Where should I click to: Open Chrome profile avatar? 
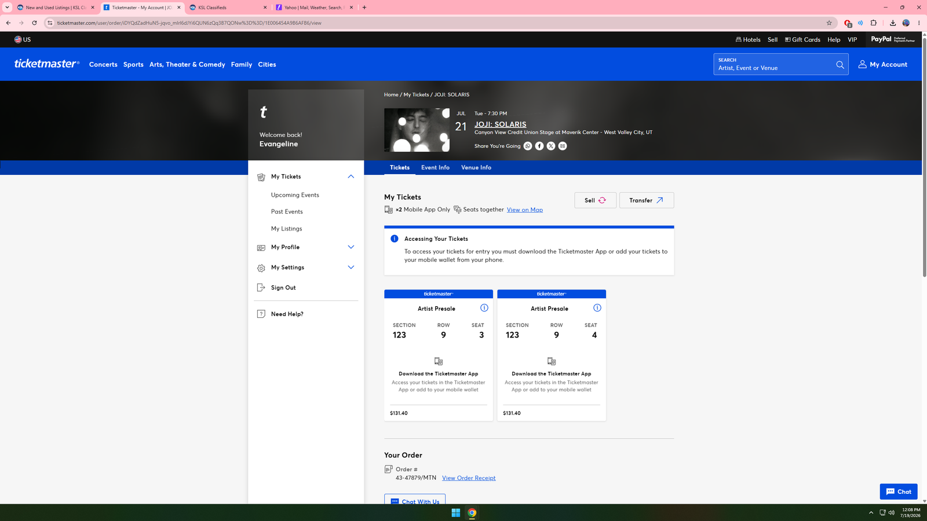coord(906,23)
